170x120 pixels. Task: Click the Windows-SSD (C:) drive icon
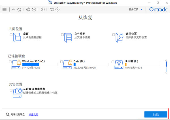pos(16,64)
